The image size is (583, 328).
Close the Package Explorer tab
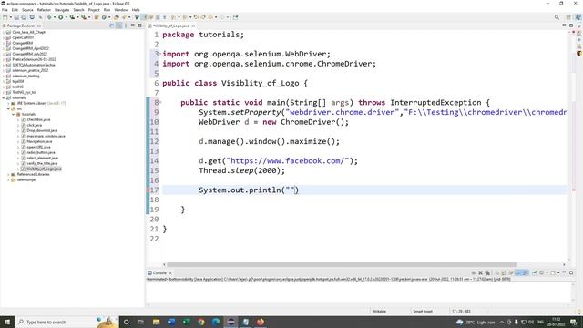(38, 26)
